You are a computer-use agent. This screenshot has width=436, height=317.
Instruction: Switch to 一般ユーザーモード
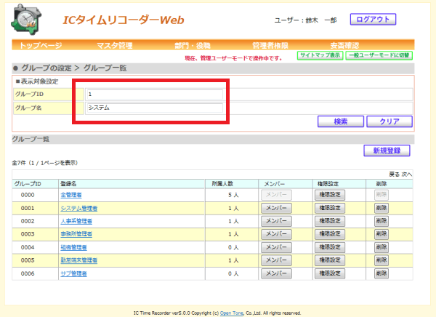tap(379, 55)
